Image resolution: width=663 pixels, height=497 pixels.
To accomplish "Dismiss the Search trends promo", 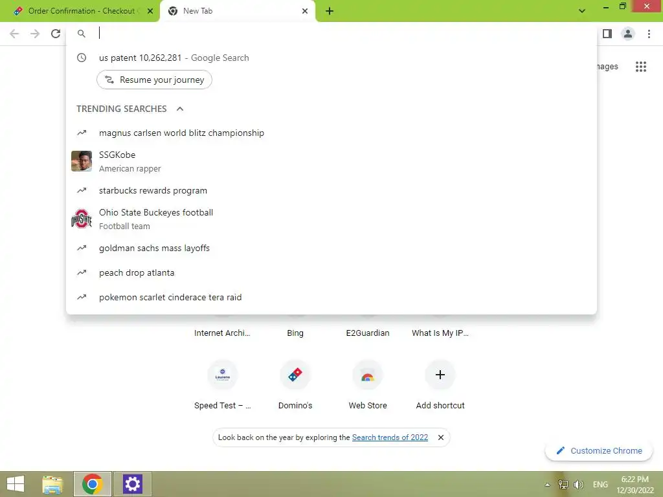I will pyautogui.click(x=440, y=437).
